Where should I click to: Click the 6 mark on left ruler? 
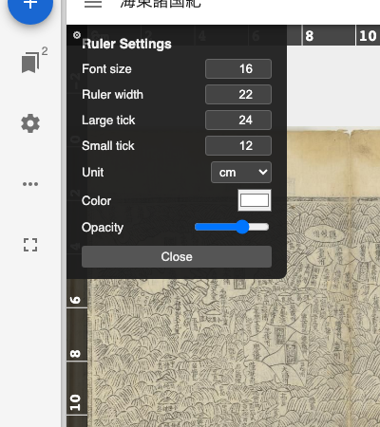coord(75,300)
